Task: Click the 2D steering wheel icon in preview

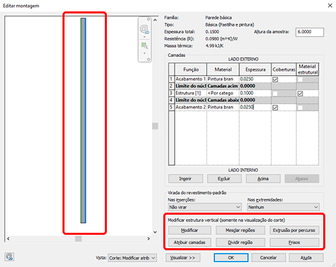Action: 144,30
